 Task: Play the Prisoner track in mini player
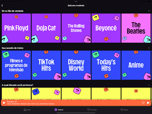point(4,103)
